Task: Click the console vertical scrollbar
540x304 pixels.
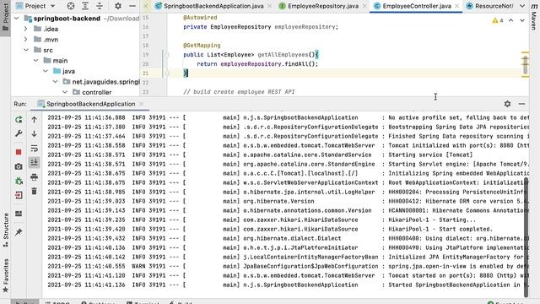Action: 526,238
